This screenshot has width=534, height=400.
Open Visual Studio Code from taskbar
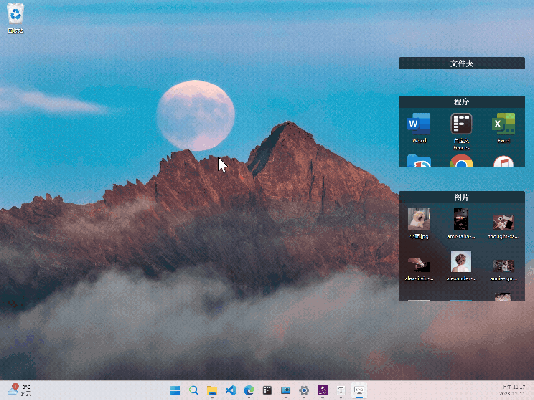(x=231, y=390)
